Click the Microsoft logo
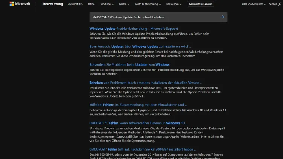The image size is (283, 159). coord(20,4)
